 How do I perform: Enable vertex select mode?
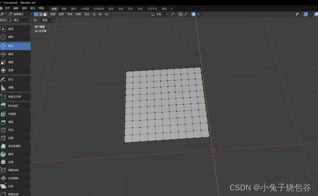tap(36, 14)
